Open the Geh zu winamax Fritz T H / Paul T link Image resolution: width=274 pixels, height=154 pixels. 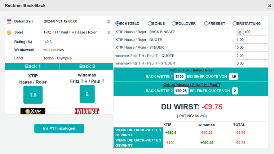(192, 85)
